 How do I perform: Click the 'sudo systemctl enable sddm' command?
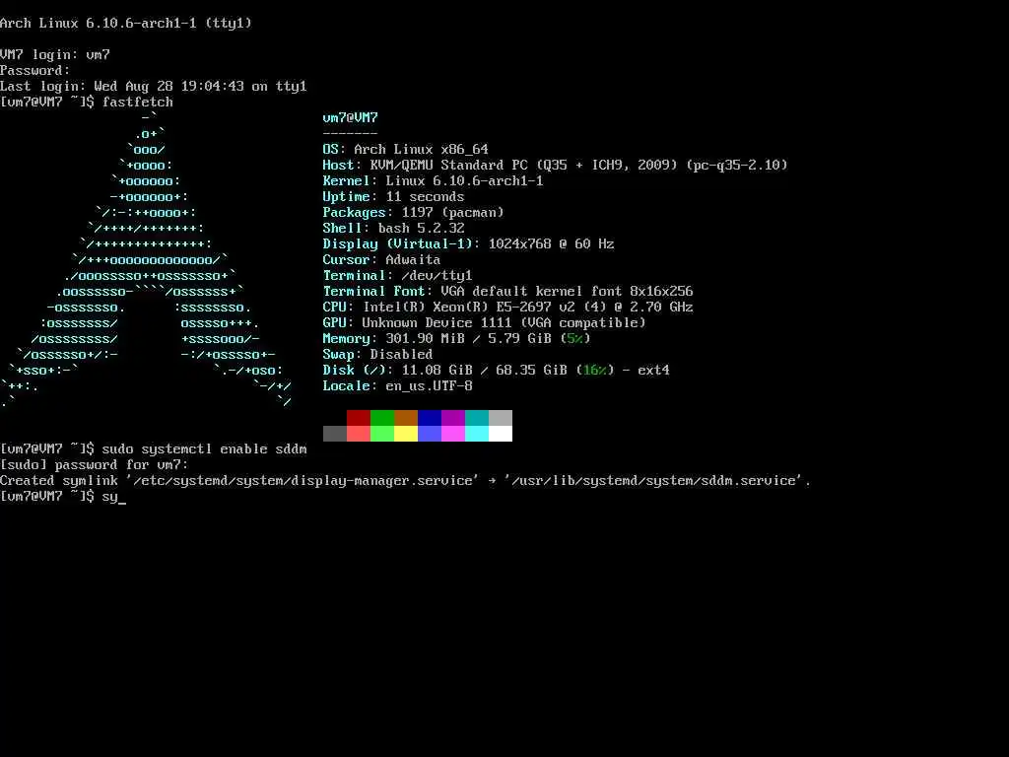tap(205, 448)
